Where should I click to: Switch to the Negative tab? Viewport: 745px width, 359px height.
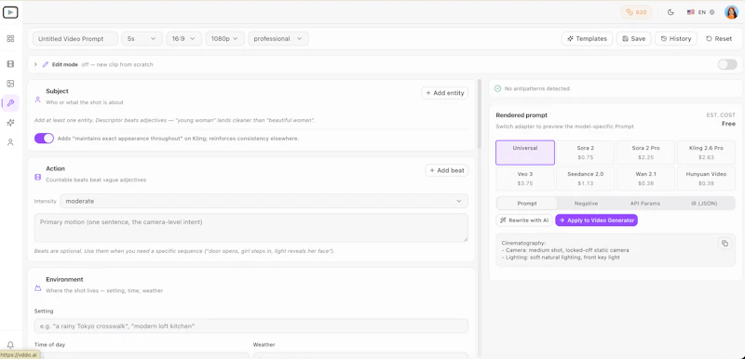(586, 204)
